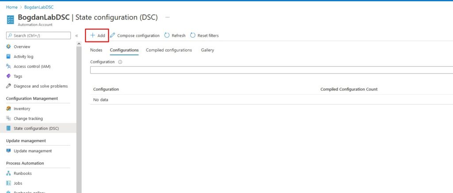453x193 pixels.
Task: Collapse the sidebar with double chevron
Action: [x=77, y=36]
